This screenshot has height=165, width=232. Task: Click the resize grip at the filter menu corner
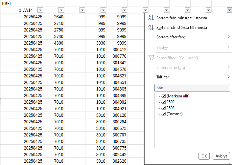pyautogui.click(x=230, y=163)
